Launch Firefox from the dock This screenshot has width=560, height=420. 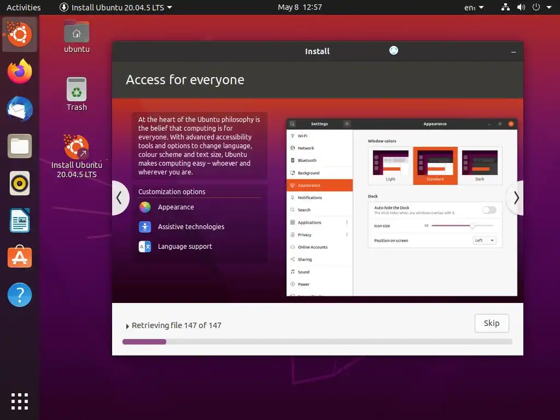[20, 72]
